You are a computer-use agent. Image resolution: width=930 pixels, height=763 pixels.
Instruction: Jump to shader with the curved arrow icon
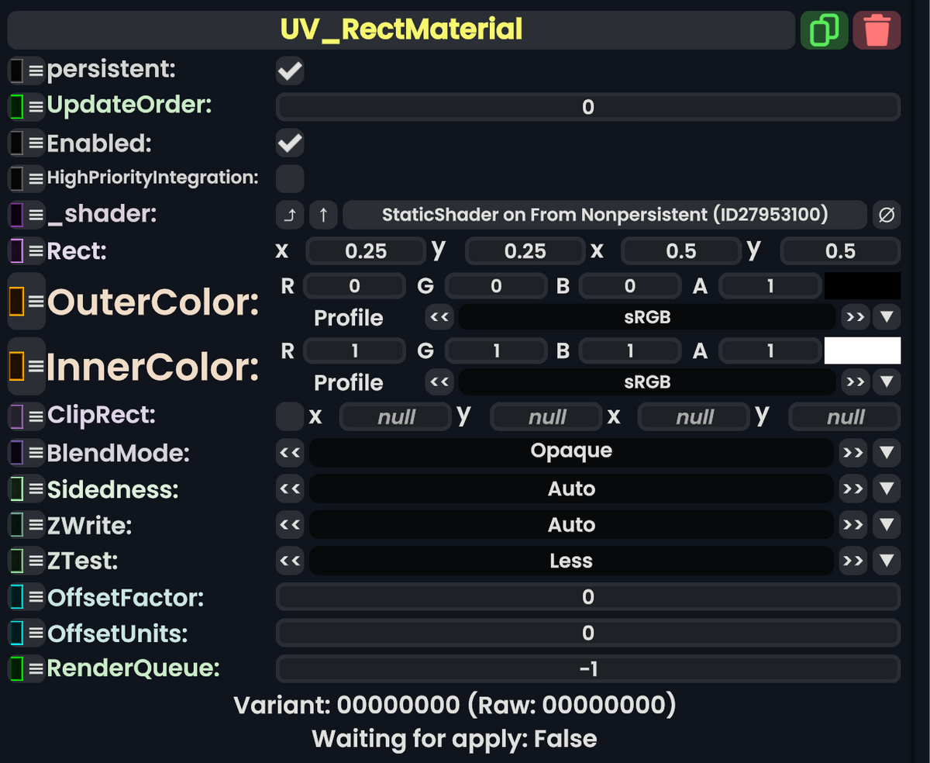pos(289,215)
